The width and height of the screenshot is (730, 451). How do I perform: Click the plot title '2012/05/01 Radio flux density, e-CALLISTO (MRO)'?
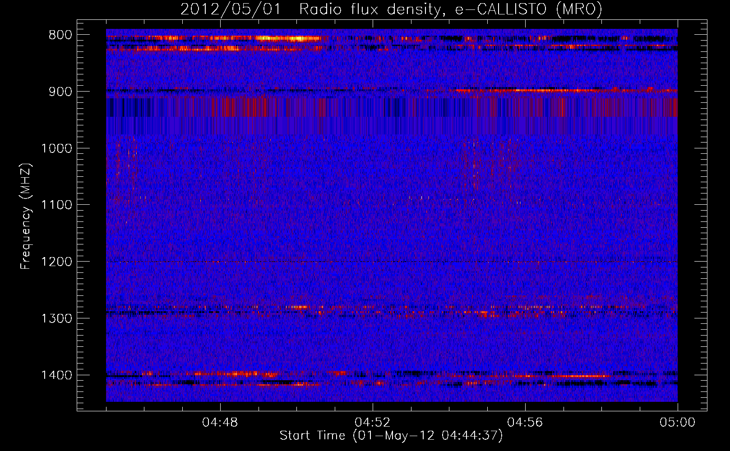coord(391,9)
